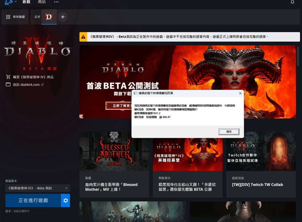Expand the Battle.net logo dropdown arrow
This screenshot has width=302, height=222.
pos(15,2)
